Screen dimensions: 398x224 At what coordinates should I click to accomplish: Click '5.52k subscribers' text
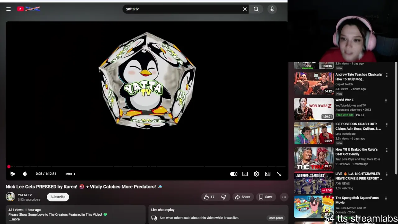pos(29,200)
